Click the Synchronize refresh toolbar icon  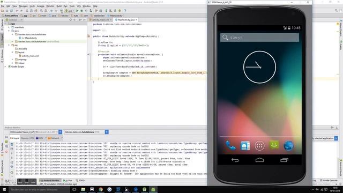(x=11, y=11)
